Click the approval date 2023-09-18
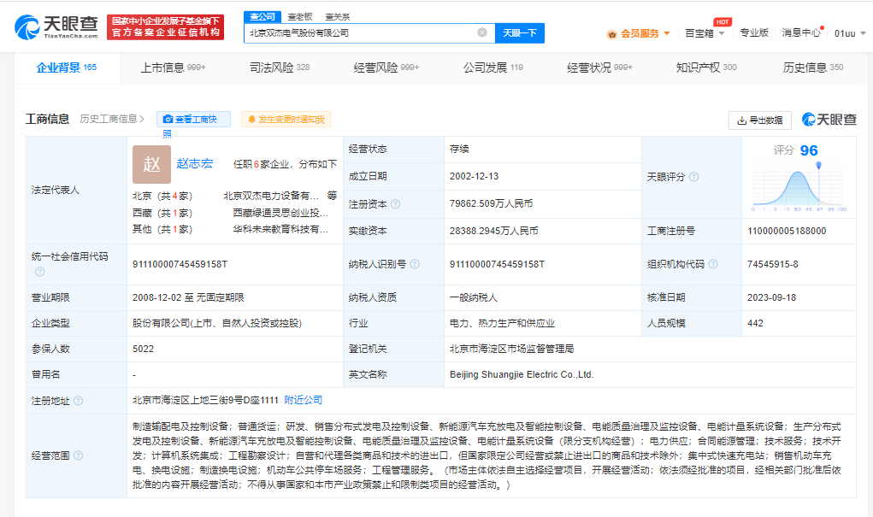The image size is (873, 517). click(x=771, y=297)
